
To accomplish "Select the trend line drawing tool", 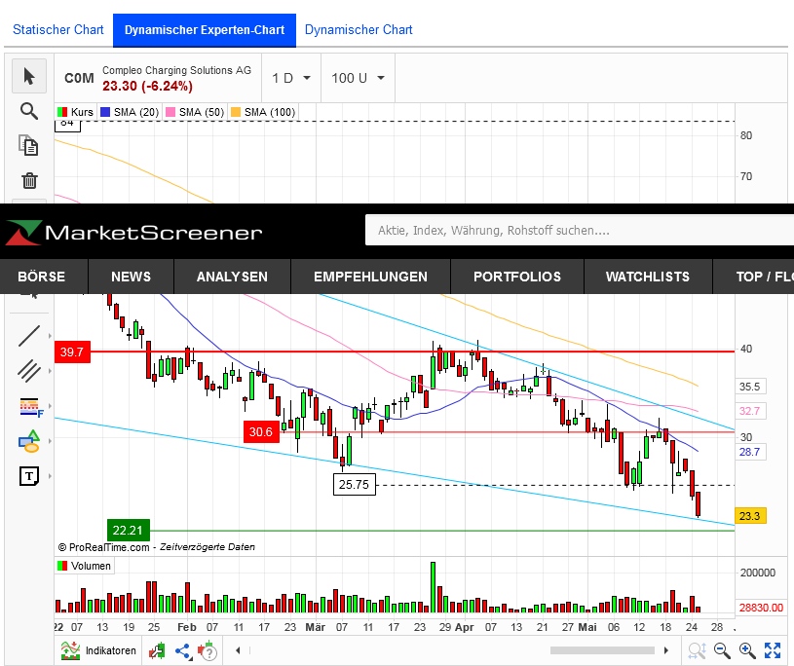I will (29, 336).
